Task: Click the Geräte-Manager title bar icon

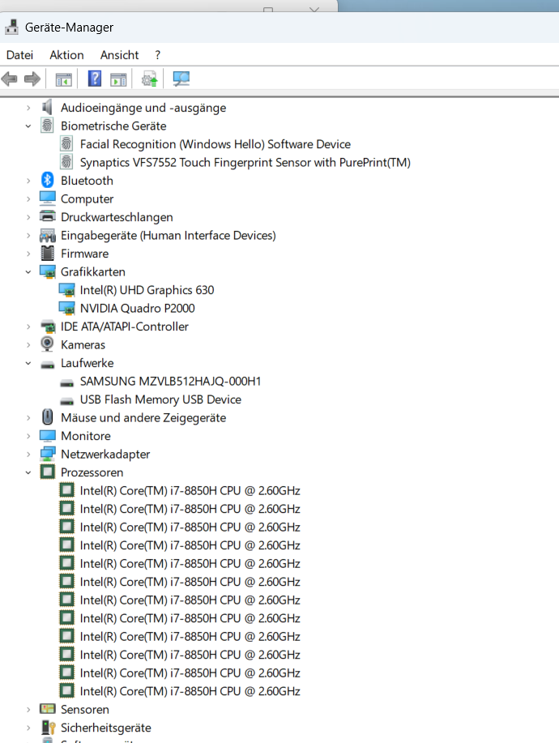Action: (11, 27)
